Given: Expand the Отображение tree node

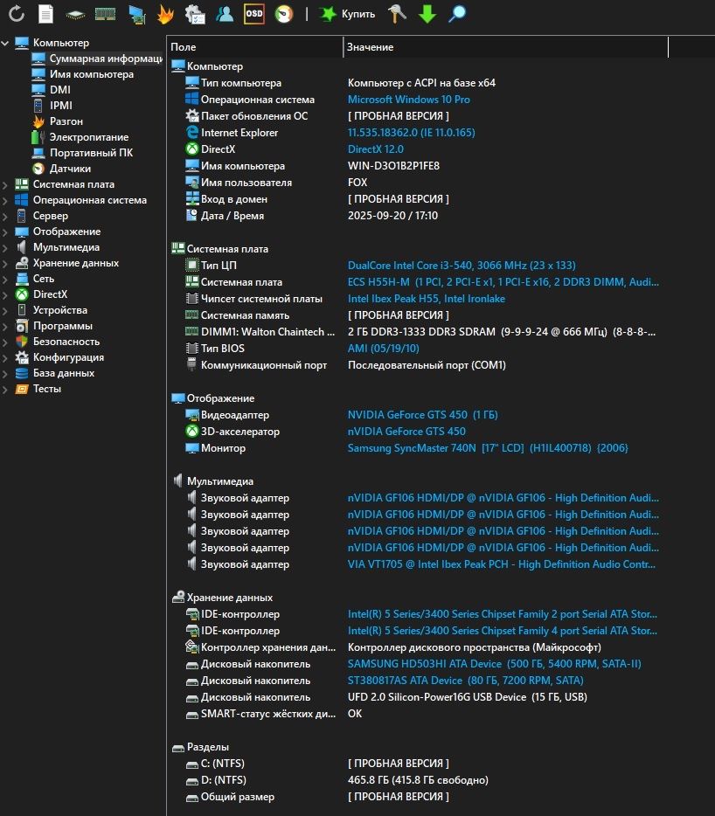Looking at the screenshot, I should (5, 232).
